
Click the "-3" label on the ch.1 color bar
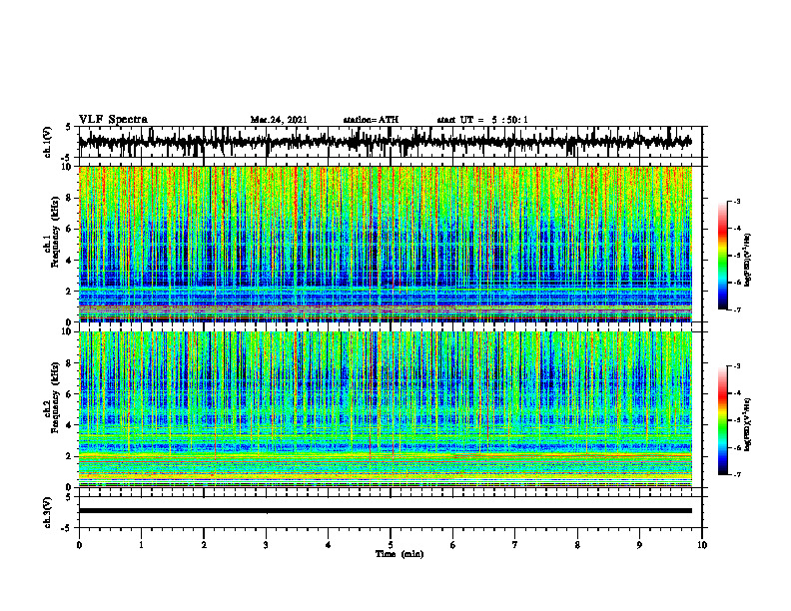click(737, 201)
